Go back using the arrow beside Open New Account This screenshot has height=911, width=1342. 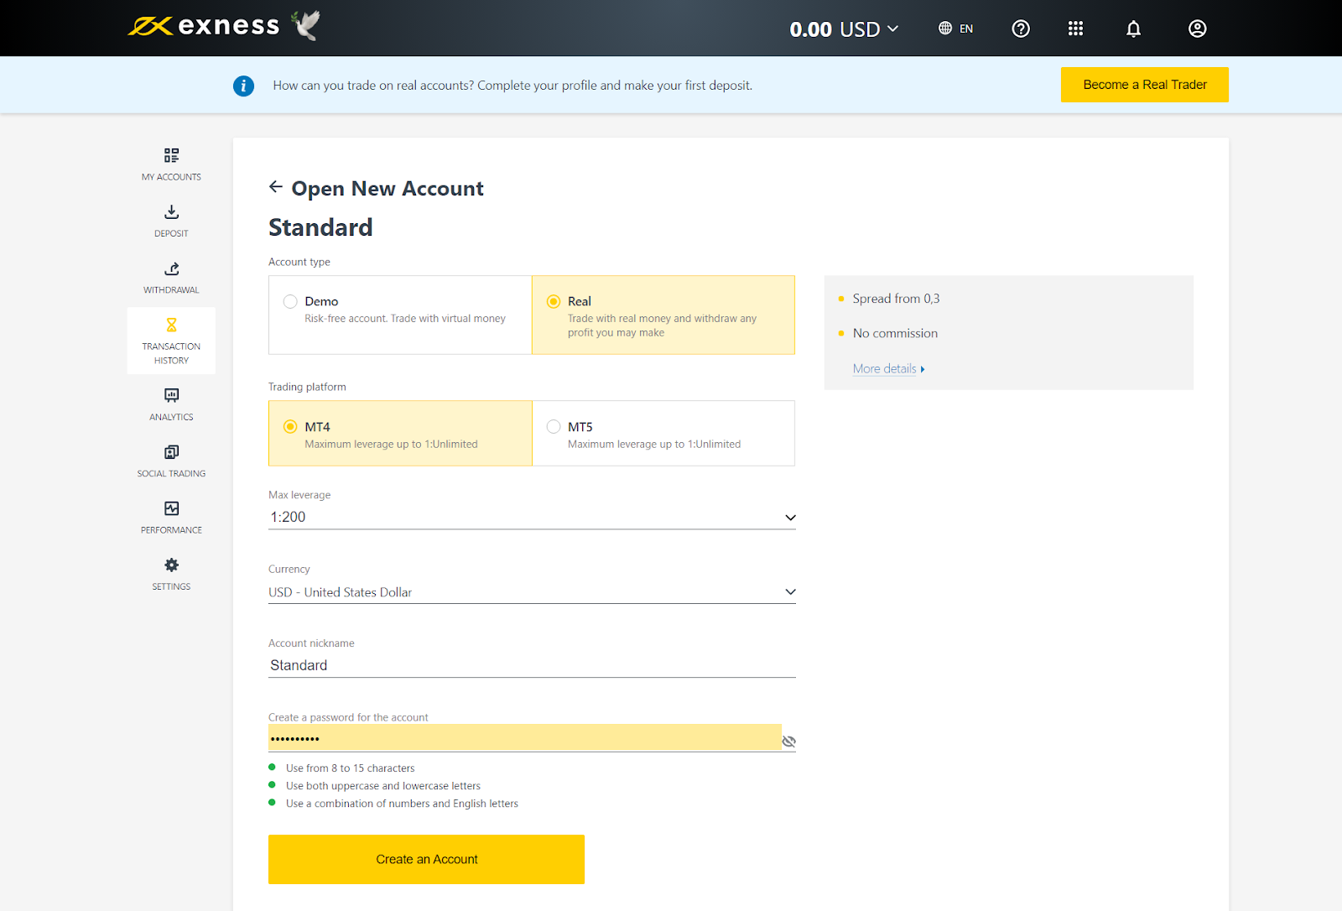pyautogui.click(x=276, y=187)
